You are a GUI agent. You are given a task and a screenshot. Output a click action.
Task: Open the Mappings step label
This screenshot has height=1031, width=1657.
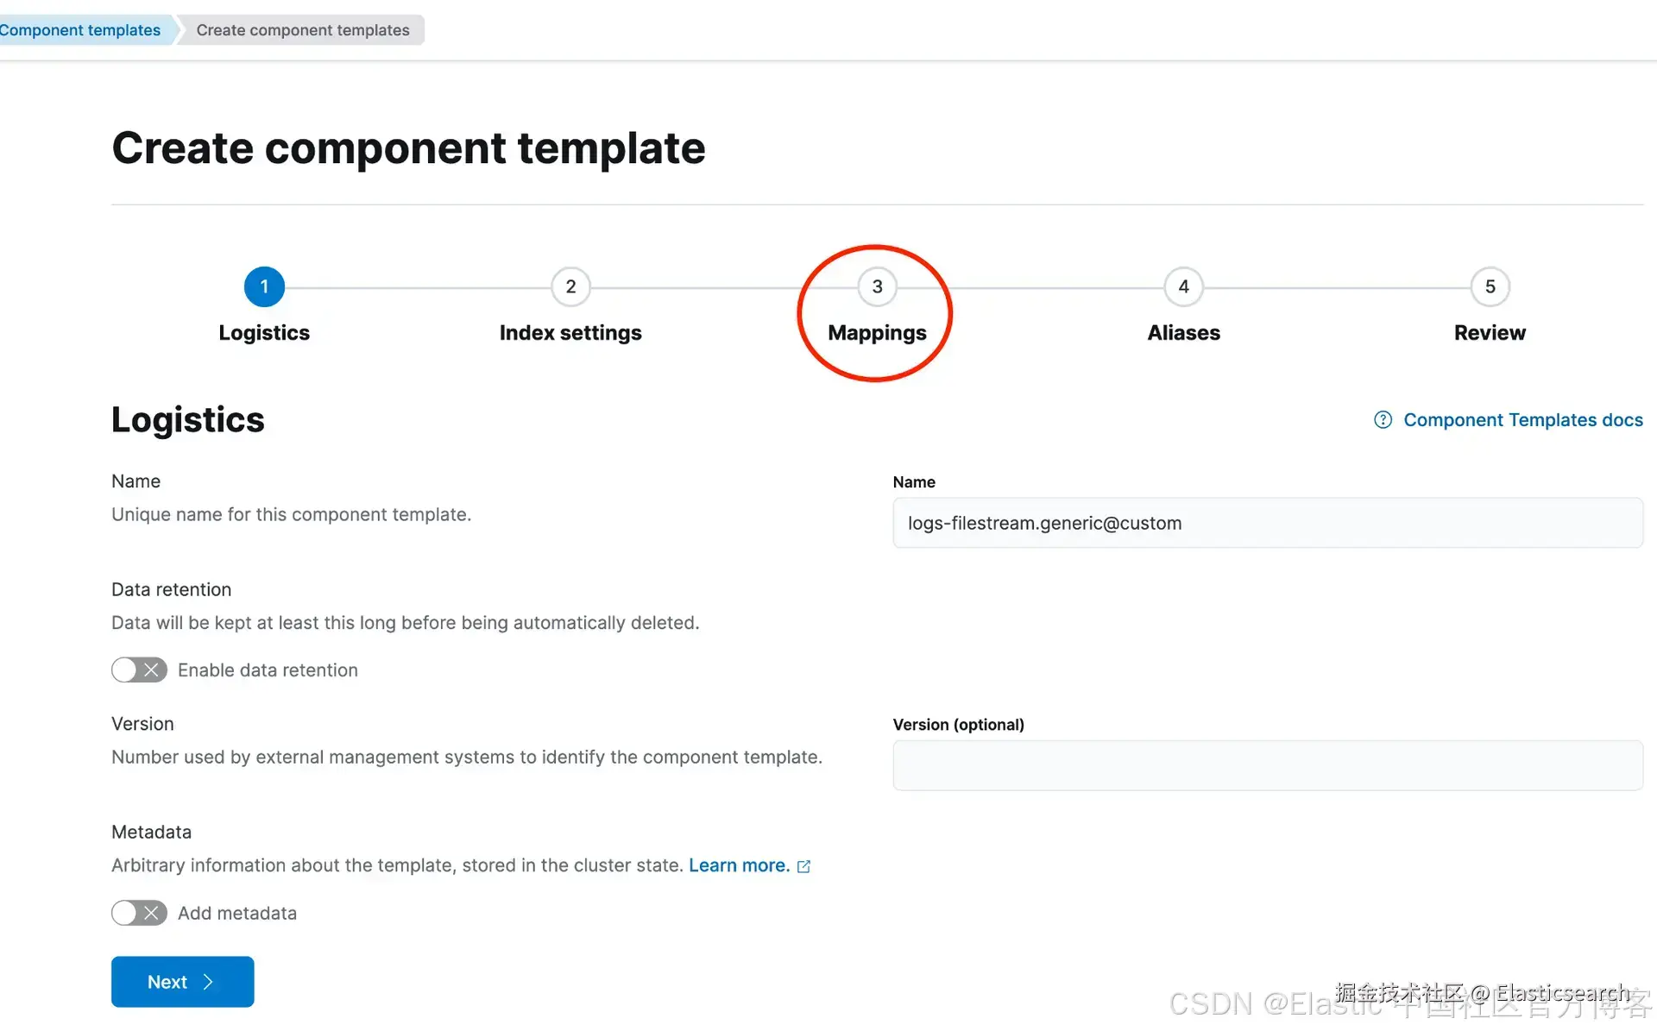pyautogui.click(x=877, y=333)
